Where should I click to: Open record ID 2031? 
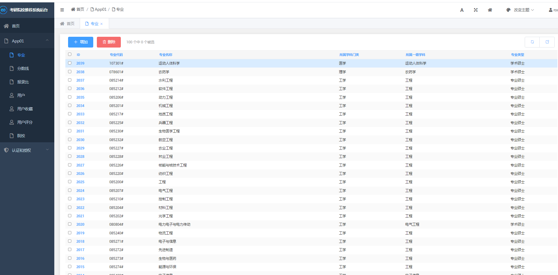pos(80,131)
